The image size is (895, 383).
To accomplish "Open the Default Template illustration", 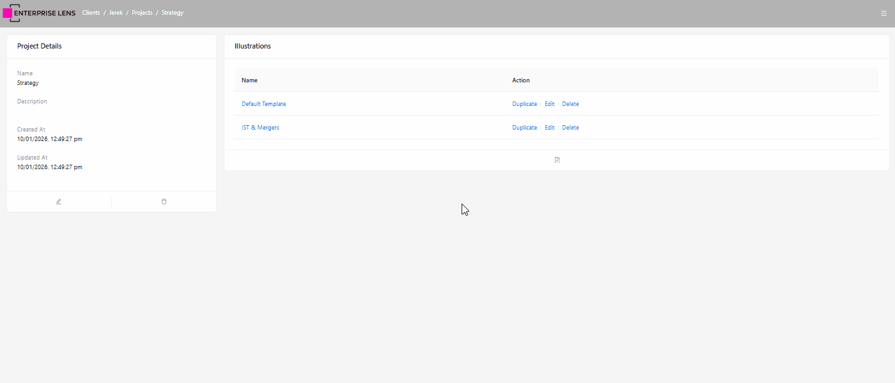I will 263,104.
